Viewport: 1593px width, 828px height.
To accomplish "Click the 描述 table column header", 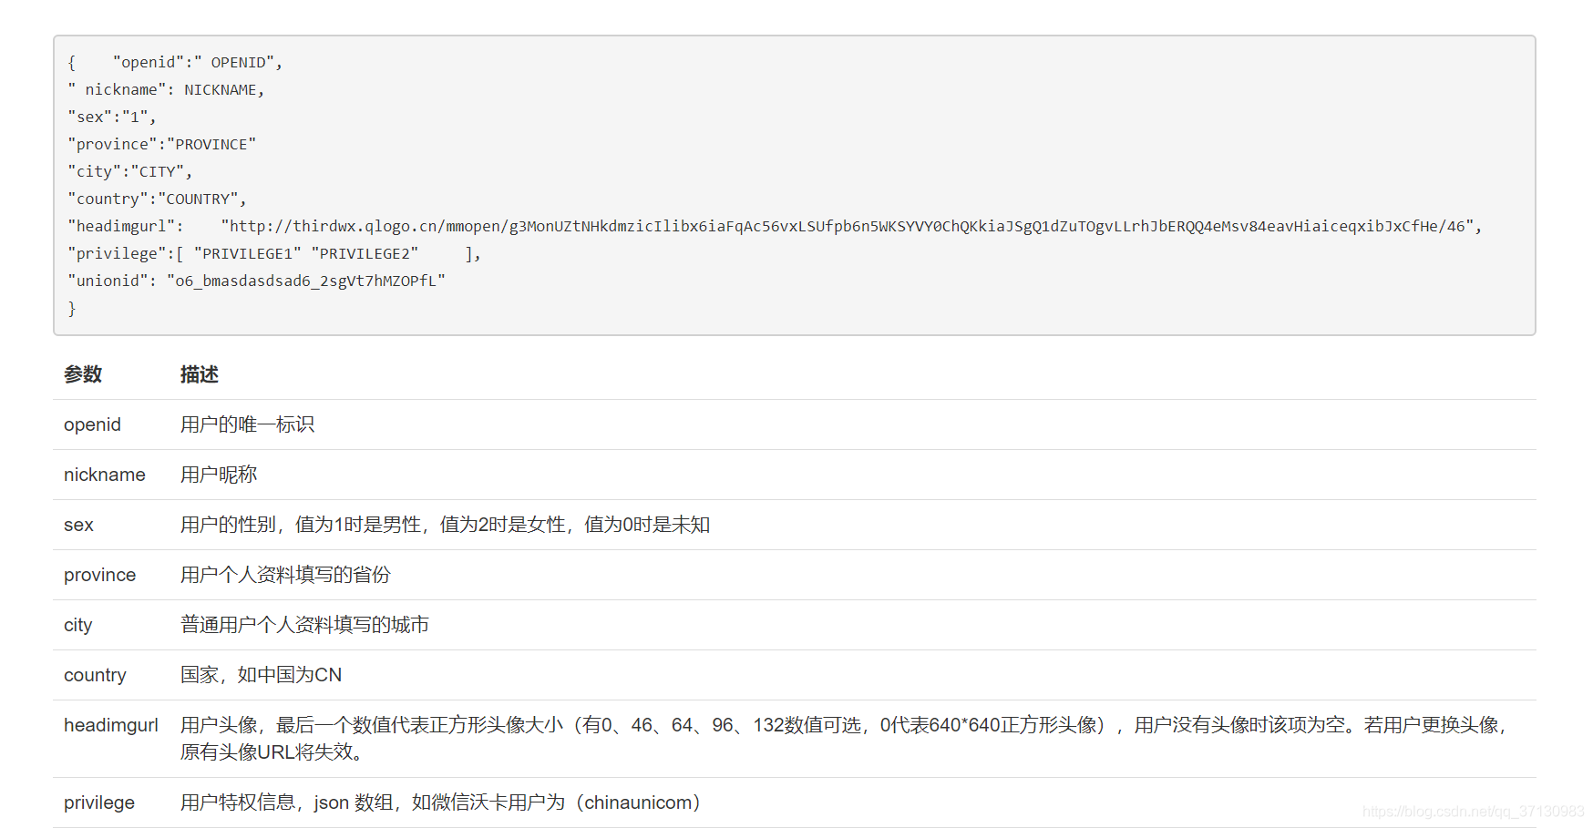I will point(197,374).
